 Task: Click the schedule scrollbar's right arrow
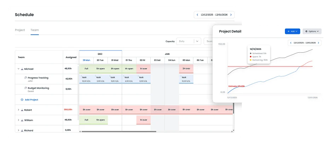coord(232,131)
